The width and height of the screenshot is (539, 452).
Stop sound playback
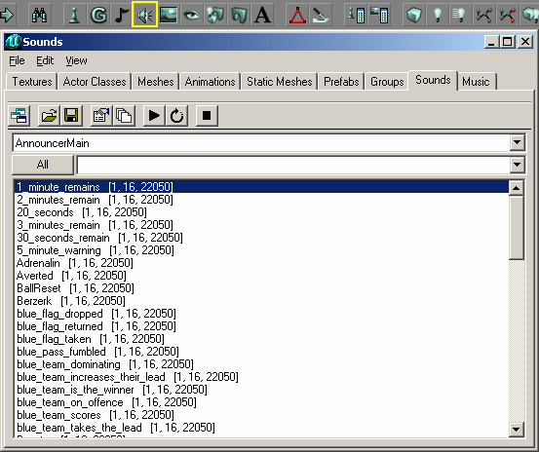pyautogui.click(x=207, y=115)
